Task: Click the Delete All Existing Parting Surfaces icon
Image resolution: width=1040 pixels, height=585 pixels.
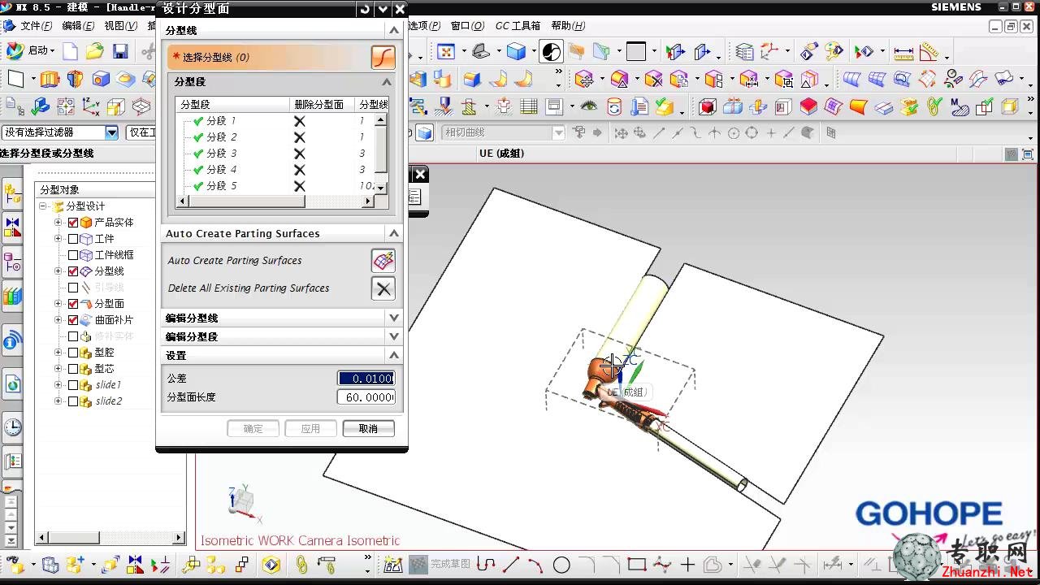Action: pyautogui.click(x=383, y=288)
